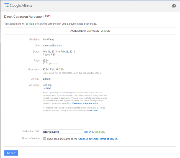This screenshot has height=158, width=180.
Task: Click the test.png file name
Action: [x=47, y=85]
